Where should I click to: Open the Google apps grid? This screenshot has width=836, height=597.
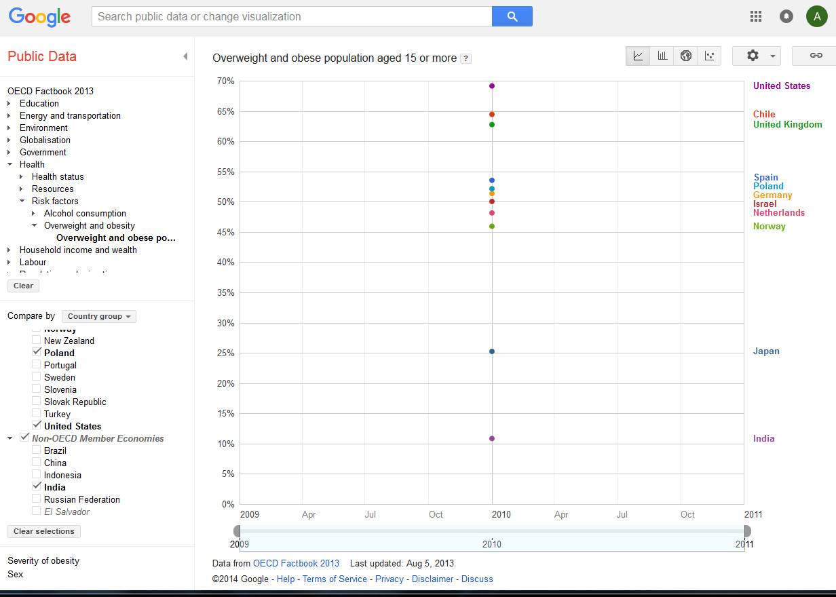point(755,16)
